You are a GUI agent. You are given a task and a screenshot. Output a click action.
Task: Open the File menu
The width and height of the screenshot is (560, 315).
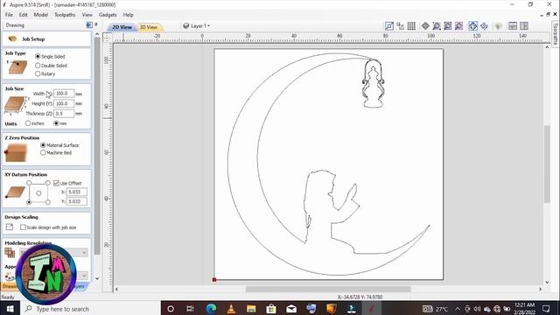click(x=9, y=15)
